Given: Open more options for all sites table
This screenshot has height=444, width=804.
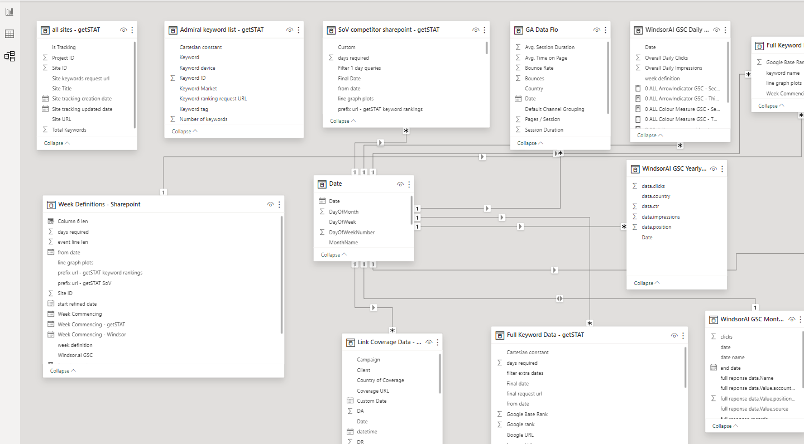Looking at the screenshot, I should tap(132, 30).
